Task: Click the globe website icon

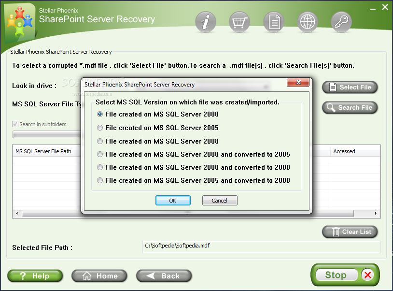Action: [308, 22]
